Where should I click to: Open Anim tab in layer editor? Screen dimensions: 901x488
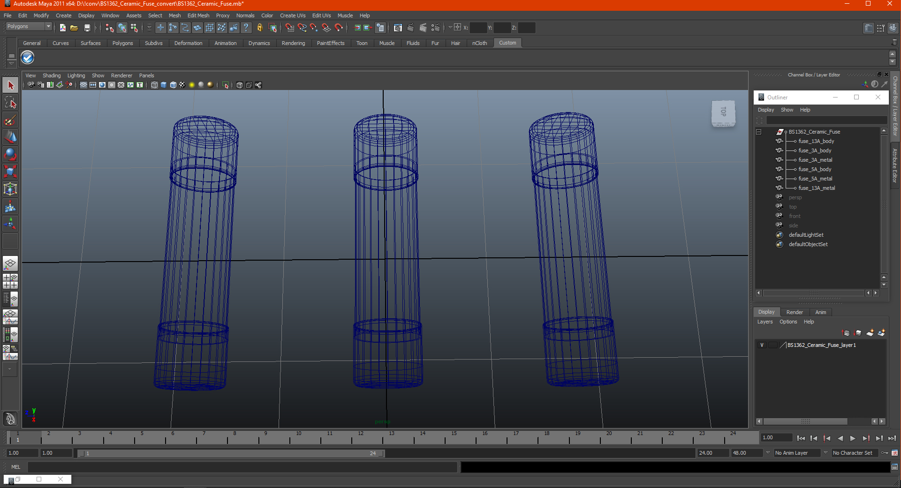point(820,312)
